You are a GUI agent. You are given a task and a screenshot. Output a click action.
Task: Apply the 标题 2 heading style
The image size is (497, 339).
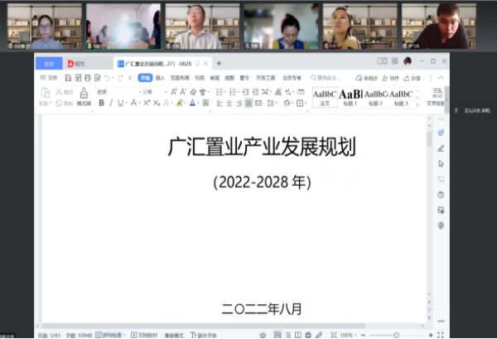click(375, 97)
